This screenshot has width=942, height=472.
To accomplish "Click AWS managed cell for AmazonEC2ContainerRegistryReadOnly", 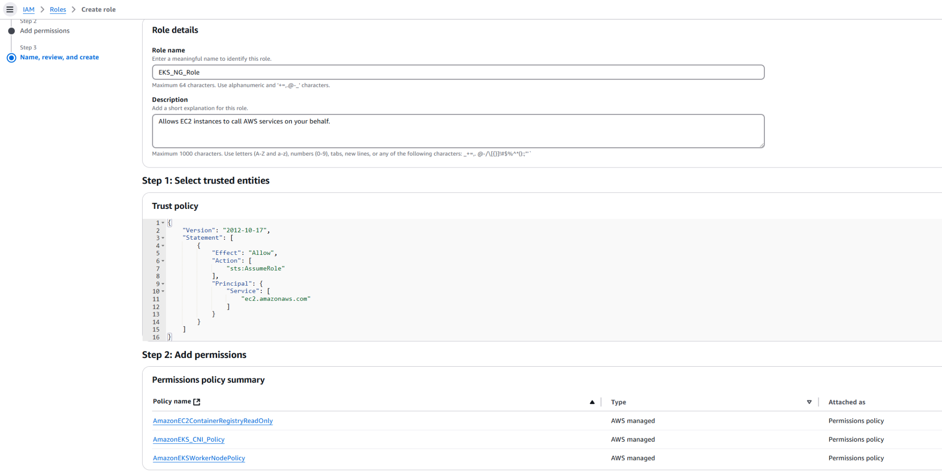I will (633, 420).
